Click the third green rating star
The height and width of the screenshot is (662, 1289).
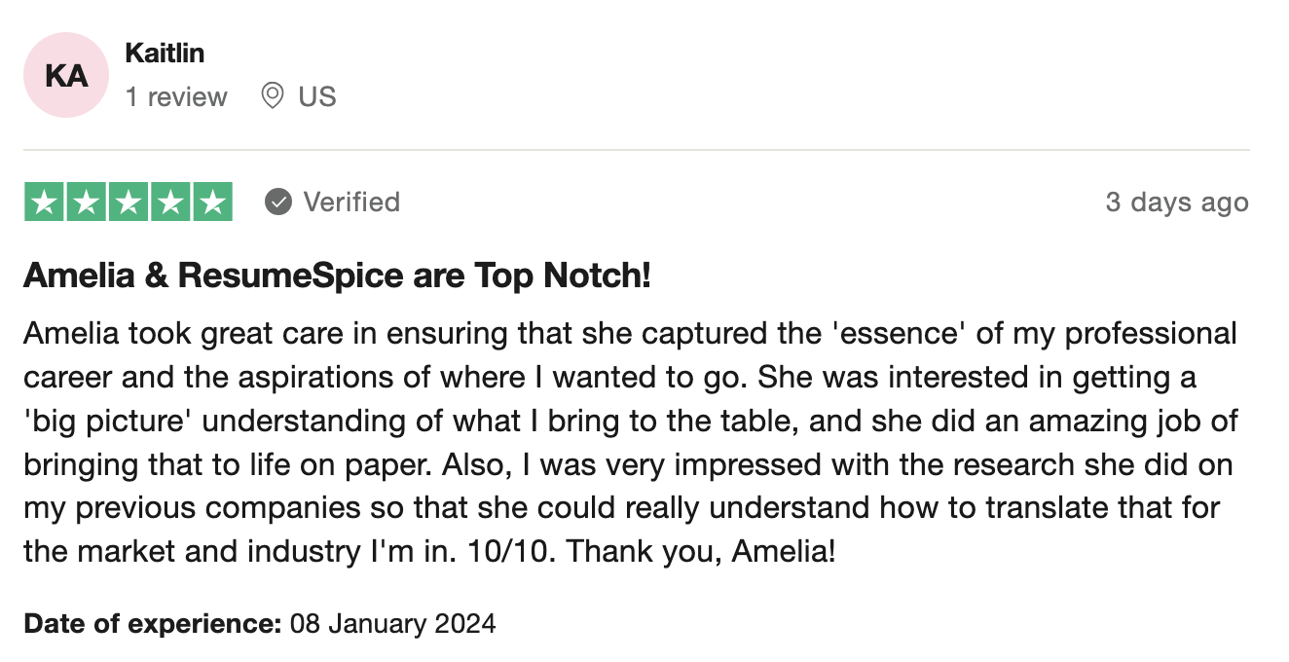tap(129, 202)
